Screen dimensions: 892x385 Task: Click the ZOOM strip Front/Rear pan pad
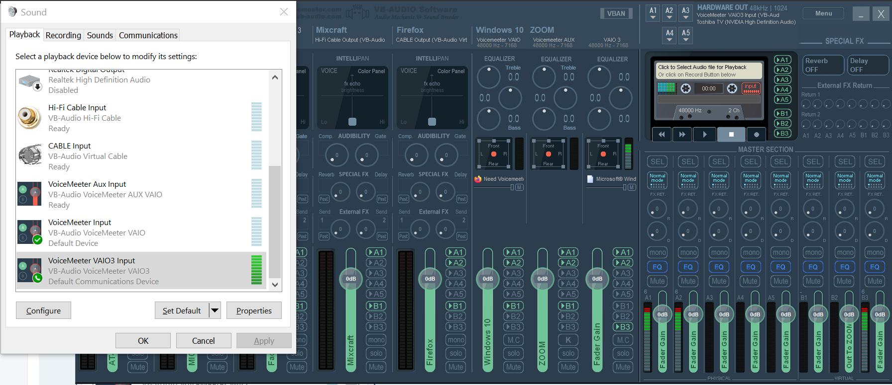[549, 154]
